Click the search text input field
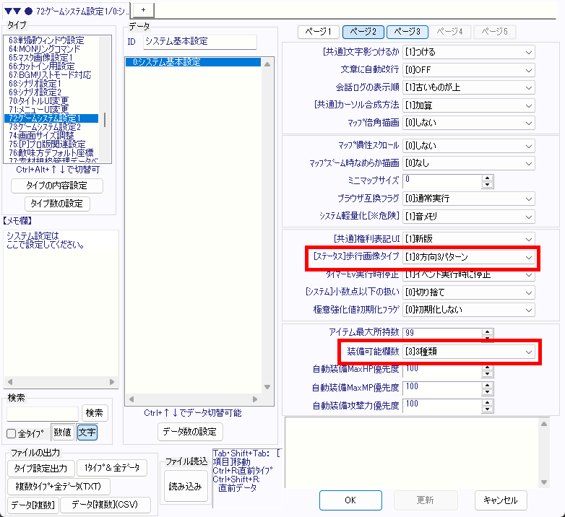This screenshot has height=517, width=565. click(x=42, y=414)
